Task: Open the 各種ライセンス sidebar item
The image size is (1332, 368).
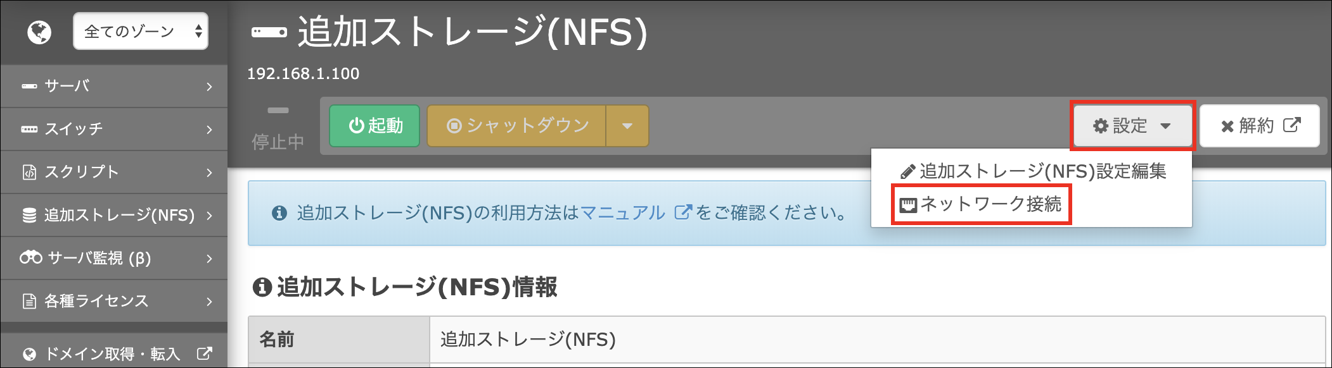Action: pos(114,301)
